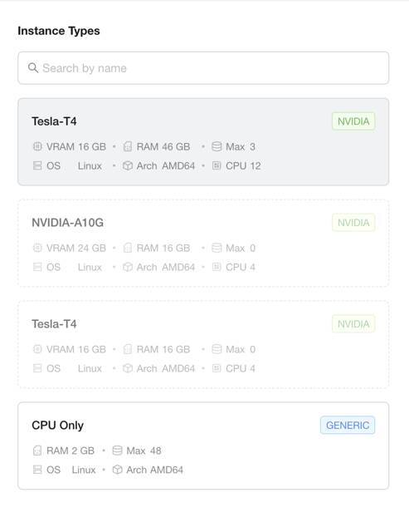
Task: Click the magnifier icon in search box
Action: tap(33, 68)
